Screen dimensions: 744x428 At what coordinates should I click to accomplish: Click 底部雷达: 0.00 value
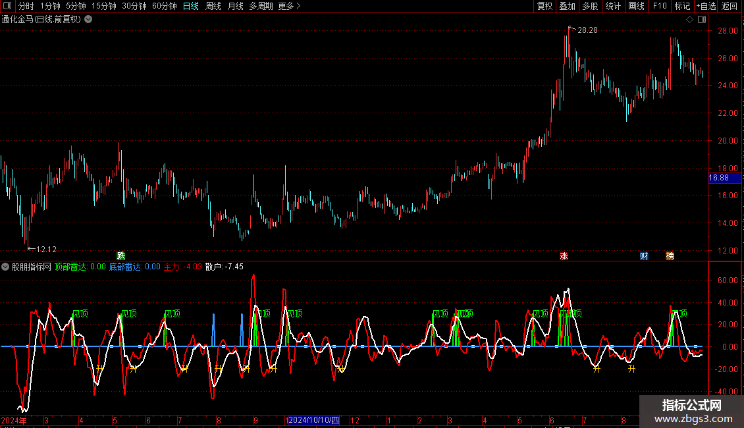click(x=135, y=267)
